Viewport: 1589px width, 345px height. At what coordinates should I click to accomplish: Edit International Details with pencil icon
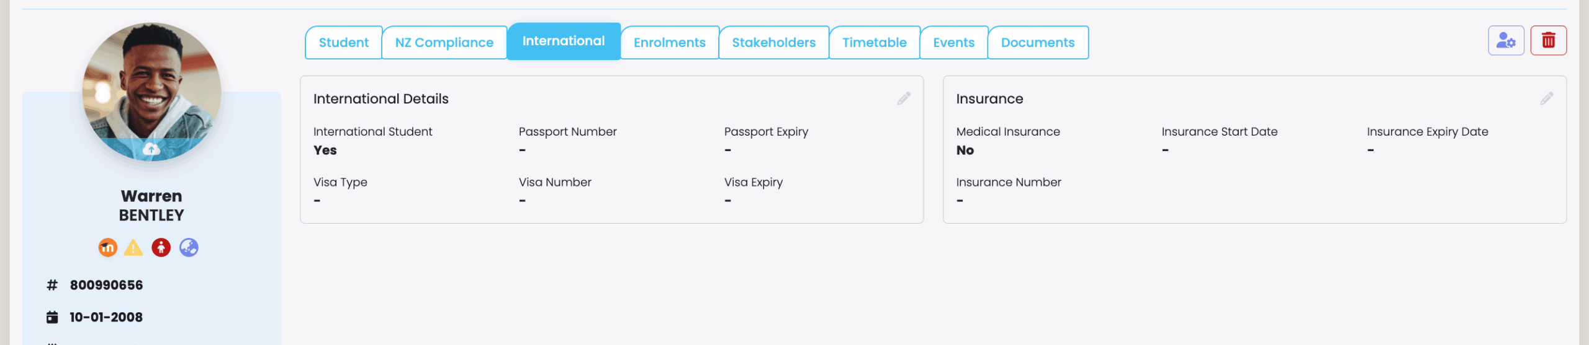(904, 98)
